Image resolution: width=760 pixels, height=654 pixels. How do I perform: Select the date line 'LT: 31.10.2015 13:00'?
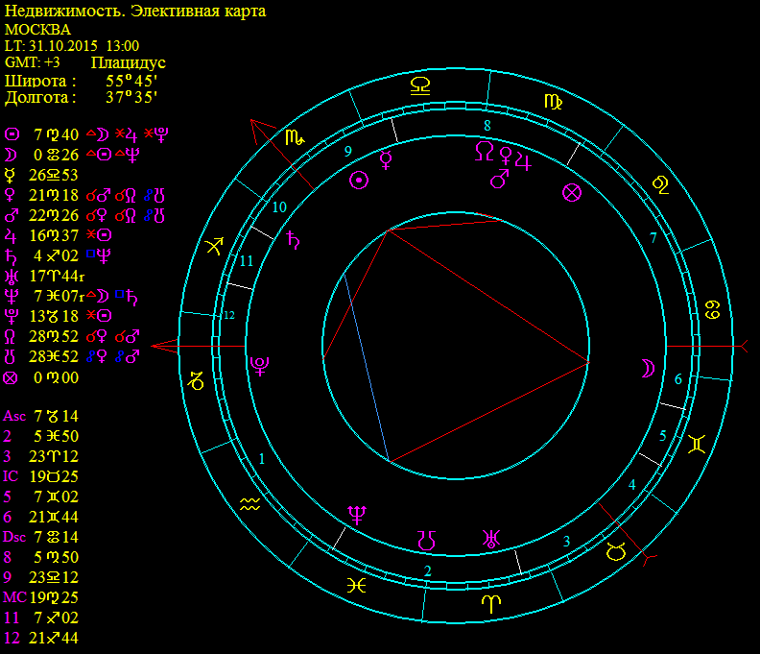[72, 46]
